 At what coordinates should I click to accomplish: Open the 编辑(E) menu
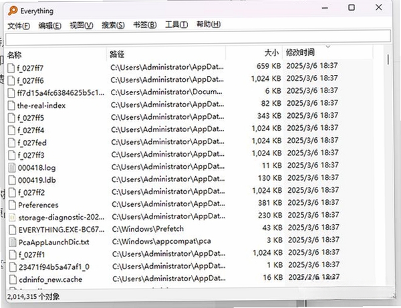tap(50, 25)
